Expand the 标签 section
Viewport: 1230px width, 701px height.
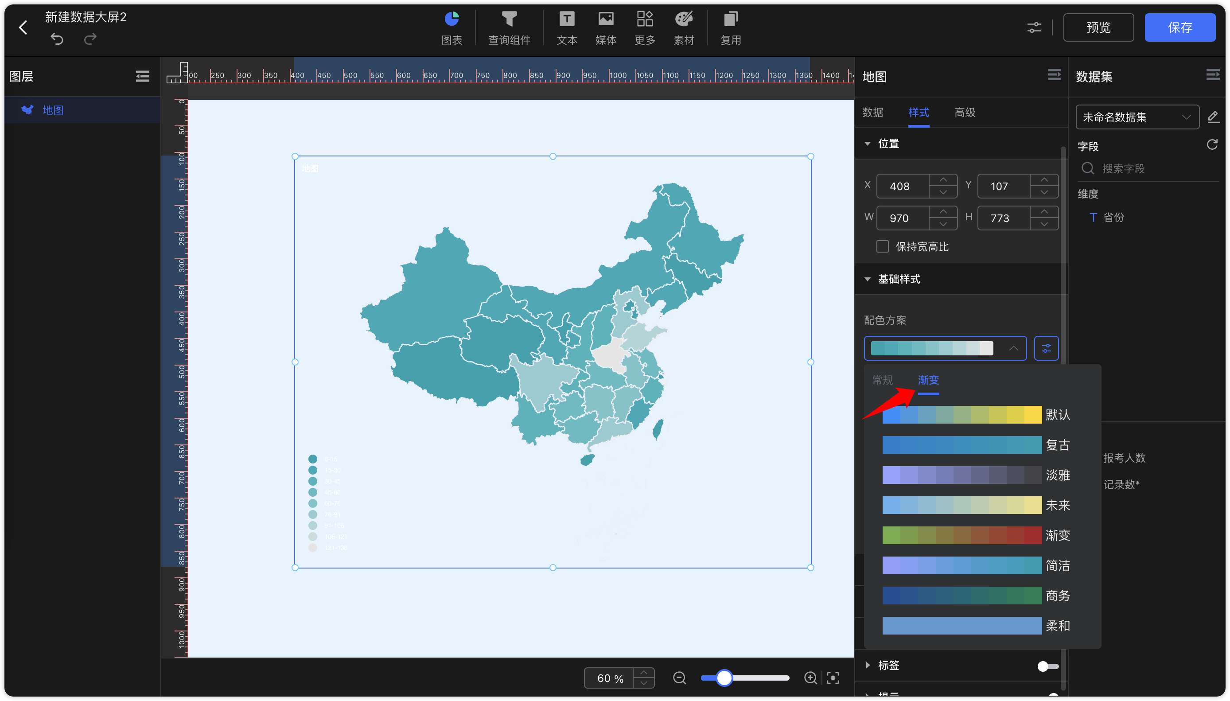[x=868, y=665]
